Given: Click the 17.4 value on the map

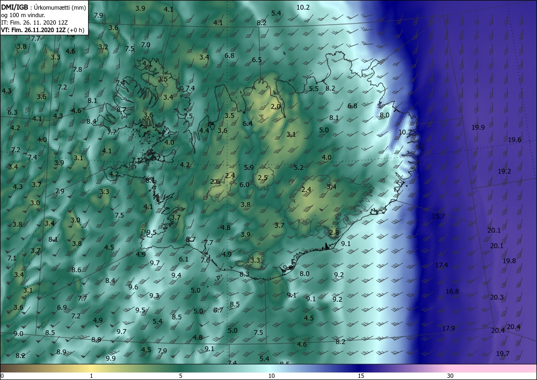Looking at the screenshot, I should tap(441, 265).
